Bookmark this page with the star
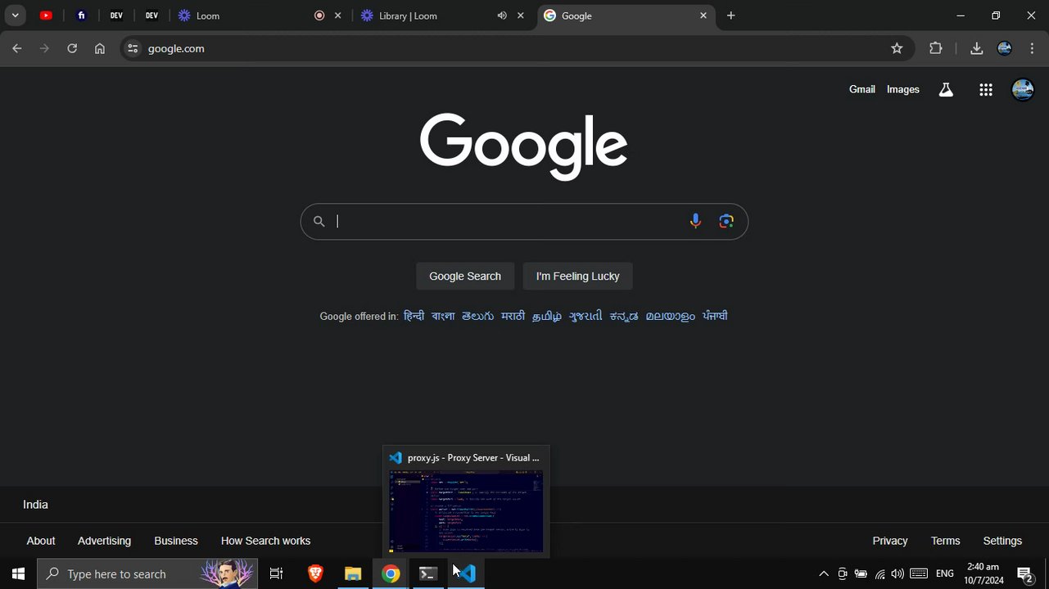This screenshot has height=589, width=1049. coord(897,48)
